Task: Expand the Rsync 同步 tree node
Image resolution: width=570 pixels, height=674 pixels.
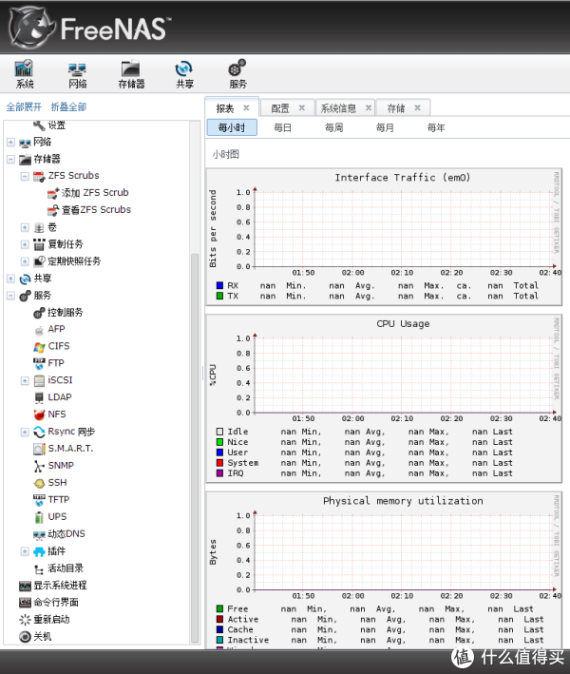Action: [25, 432]
